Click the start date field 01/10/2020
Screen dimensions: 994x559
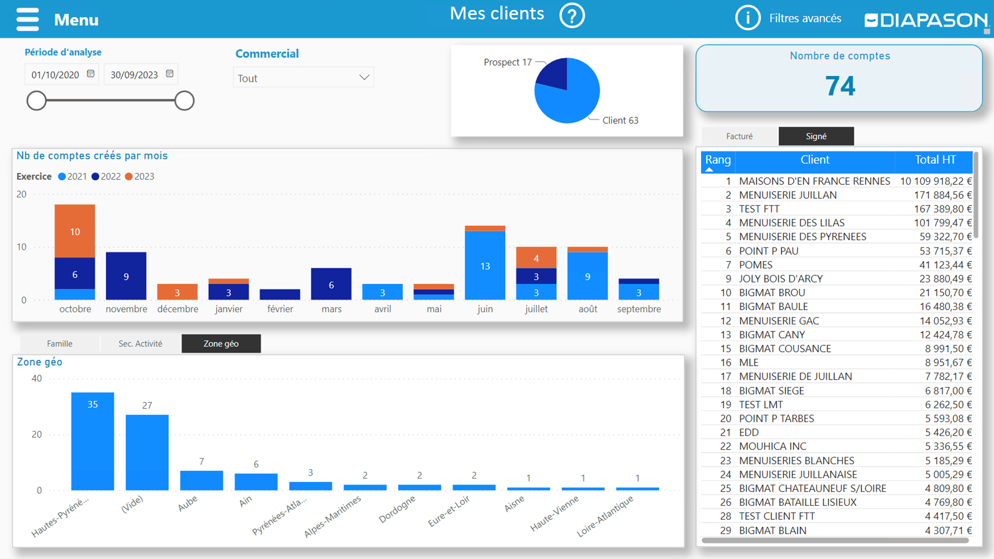tap(55, 75)
